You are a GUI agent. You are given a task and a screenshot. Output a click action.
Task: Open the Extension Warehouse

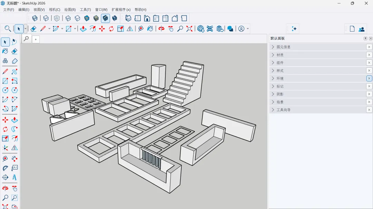coord(210,29)
